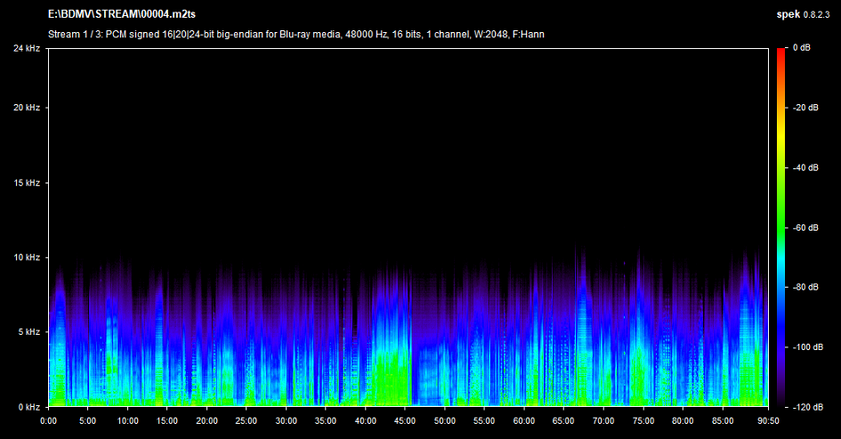Screen dimensions: 841x439
Task: Click the 45:00 time axis marker
Action: tap(405, 420)
